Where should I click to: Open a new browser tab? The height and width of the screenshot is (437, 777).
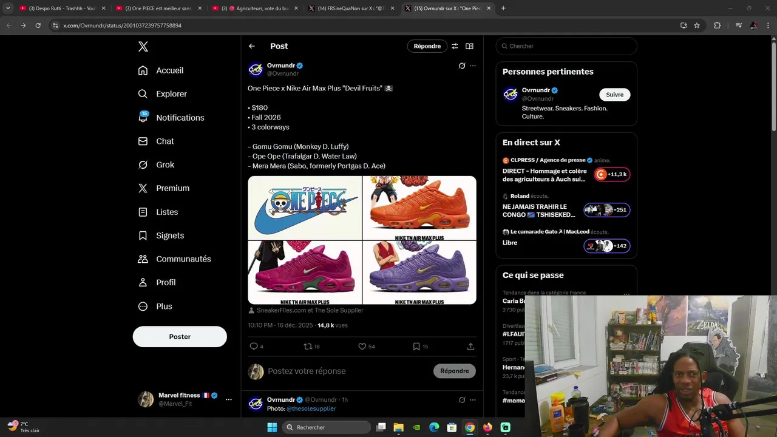(503, 8)
